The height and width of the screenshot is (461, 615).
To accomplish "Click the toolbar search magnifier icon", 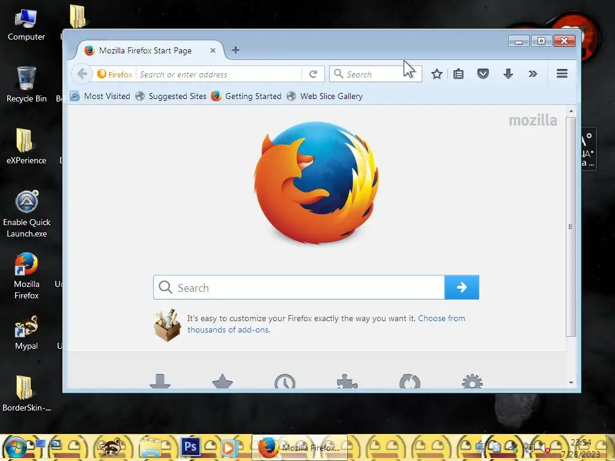I will pyautogui.click(x=339, y=74).
